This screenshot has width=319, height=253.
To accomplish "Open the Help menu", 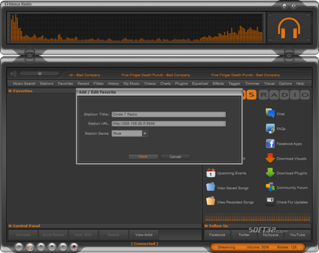I will [x=300, y=83].
